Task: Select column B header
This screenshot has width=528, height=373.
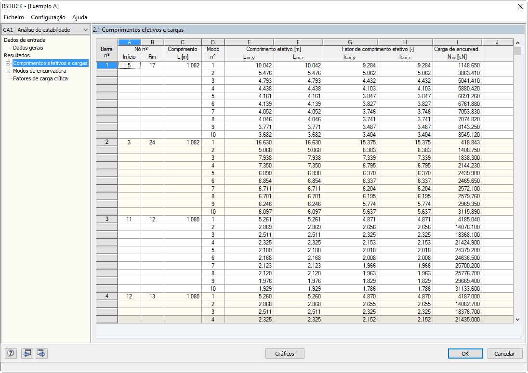Action: [x=152, y=42]
